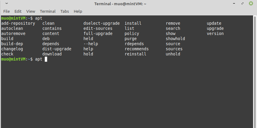Open the View menu
The width and height of the screenshot is (257, 128).
click(x=31, y=11)
